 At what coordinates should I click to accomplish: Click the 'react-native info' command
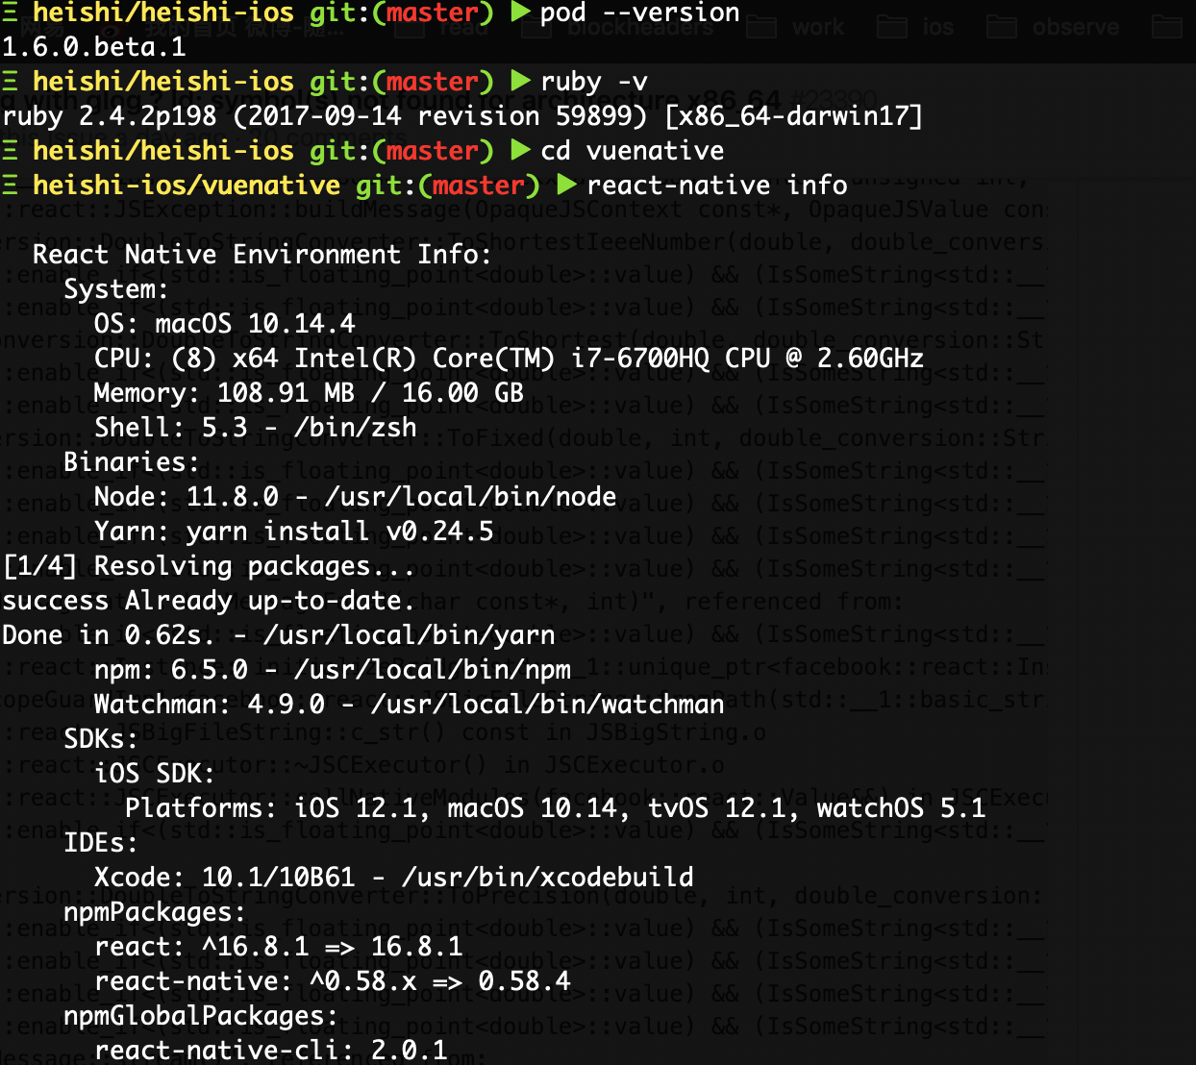coord(717,186)
